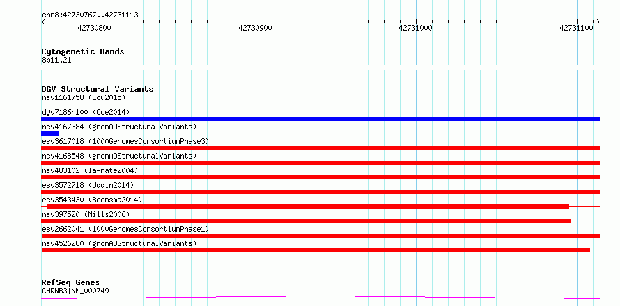The width and height of the screenshot is (620, 306).
Task: Click the nsv4168548 gnomAD variant label
Action: coord(119,156)
